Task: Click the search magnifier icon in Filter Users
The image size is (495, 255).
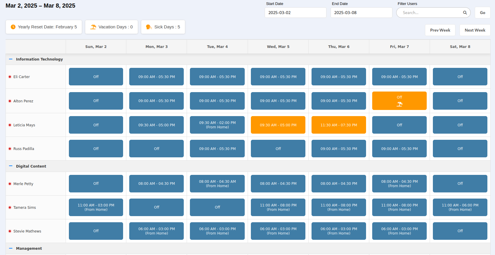Action: coord(465,13)
